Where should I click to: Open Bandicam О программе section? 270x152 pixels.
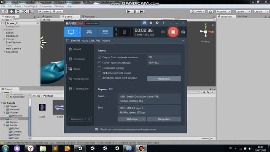(78, 89)
